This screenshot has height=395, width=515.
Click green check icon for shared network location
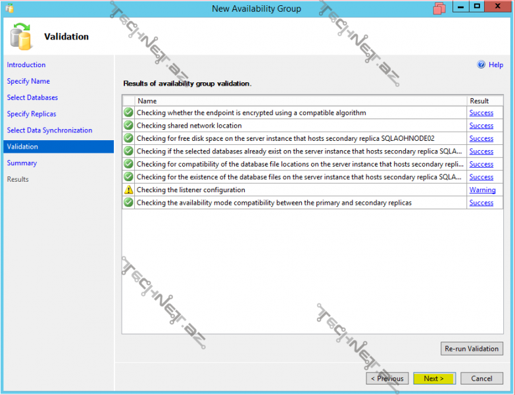(128, 126)
